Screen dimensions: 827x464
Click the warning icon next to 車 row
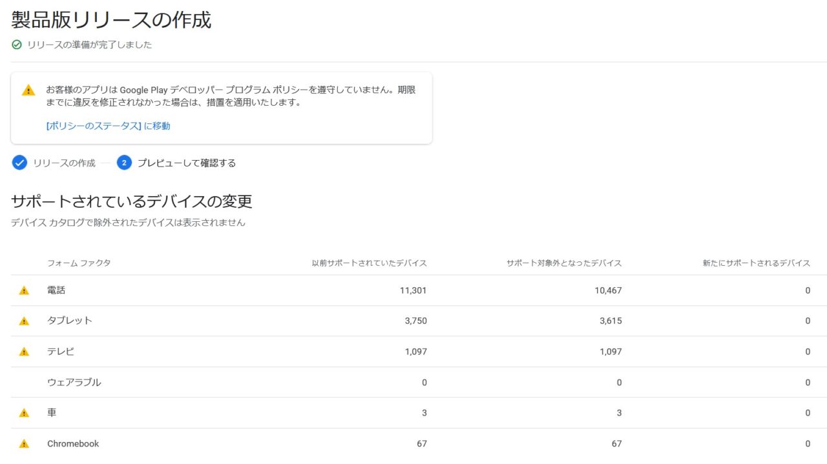[x=24, y=412]
